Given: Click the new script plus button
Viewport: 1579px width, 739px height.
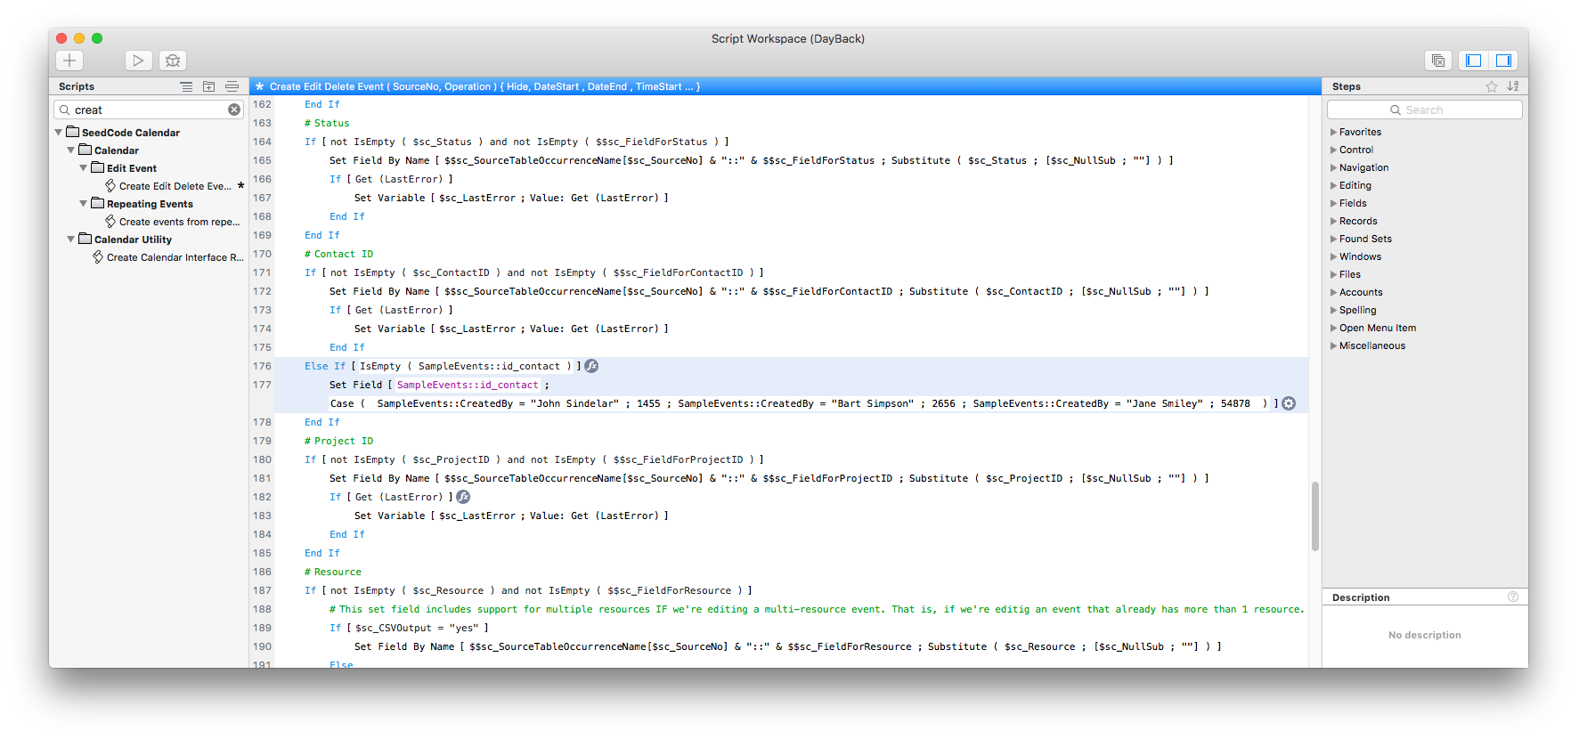Looking at the screenshot, I should [x=69, y=61].
